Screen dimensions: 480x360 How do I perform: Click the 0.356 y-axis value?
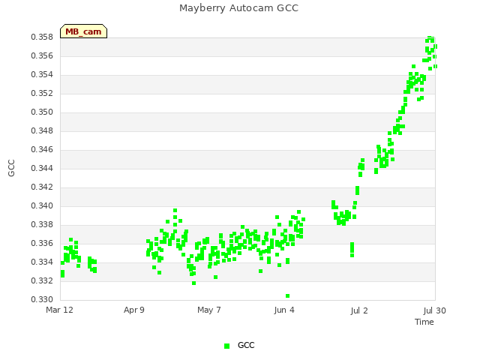click(x=42, y=56)
